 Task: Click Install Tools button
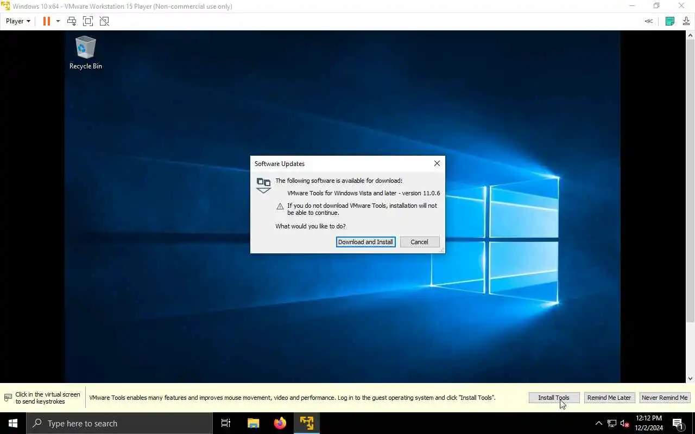pyautogui.click(x=554, y=398)
